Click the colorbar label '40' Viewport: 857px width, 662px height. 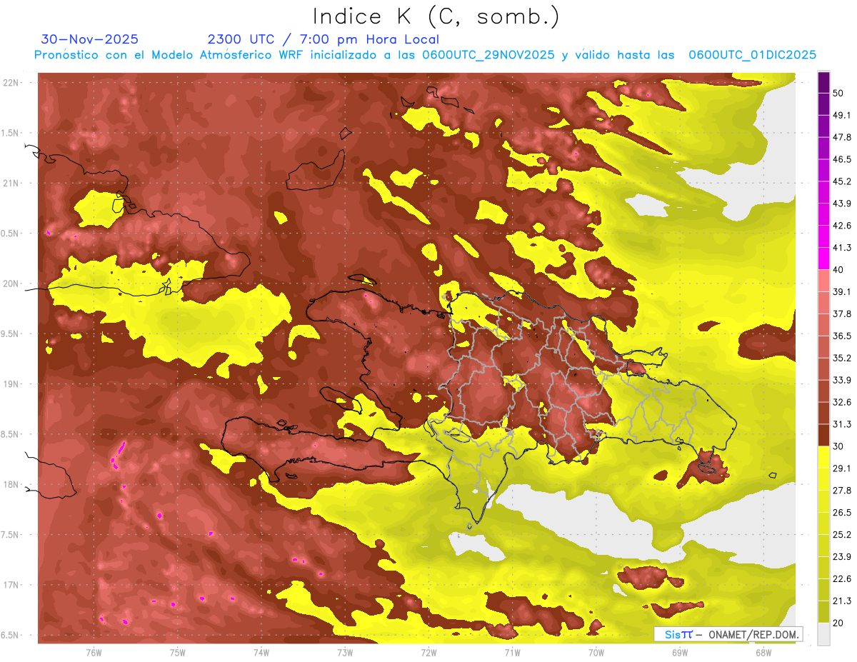838,269
